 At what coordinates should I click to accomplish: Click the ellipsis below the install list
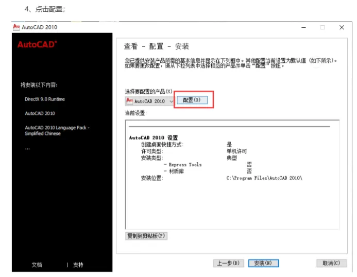click(27, 149)
